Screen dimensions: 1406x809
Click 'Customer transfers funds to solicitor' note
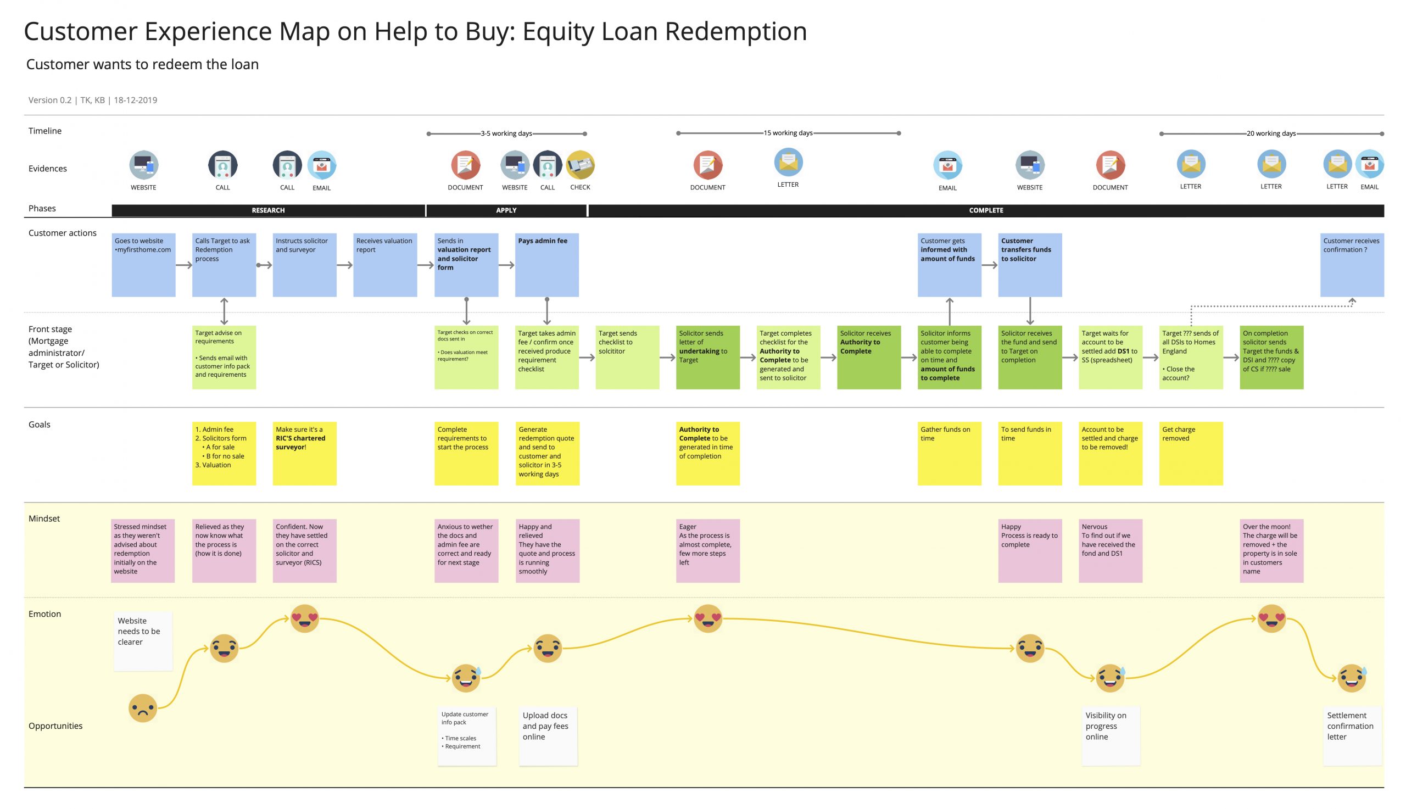pyautogui.click(x=1030, y=265)
